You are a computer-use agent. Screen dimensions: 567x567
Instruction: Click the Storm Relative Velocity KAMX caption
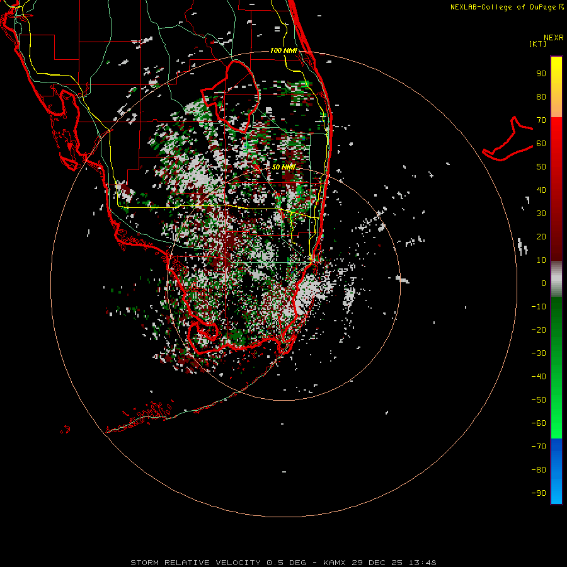pyautogui.click(x=283, y=563)
